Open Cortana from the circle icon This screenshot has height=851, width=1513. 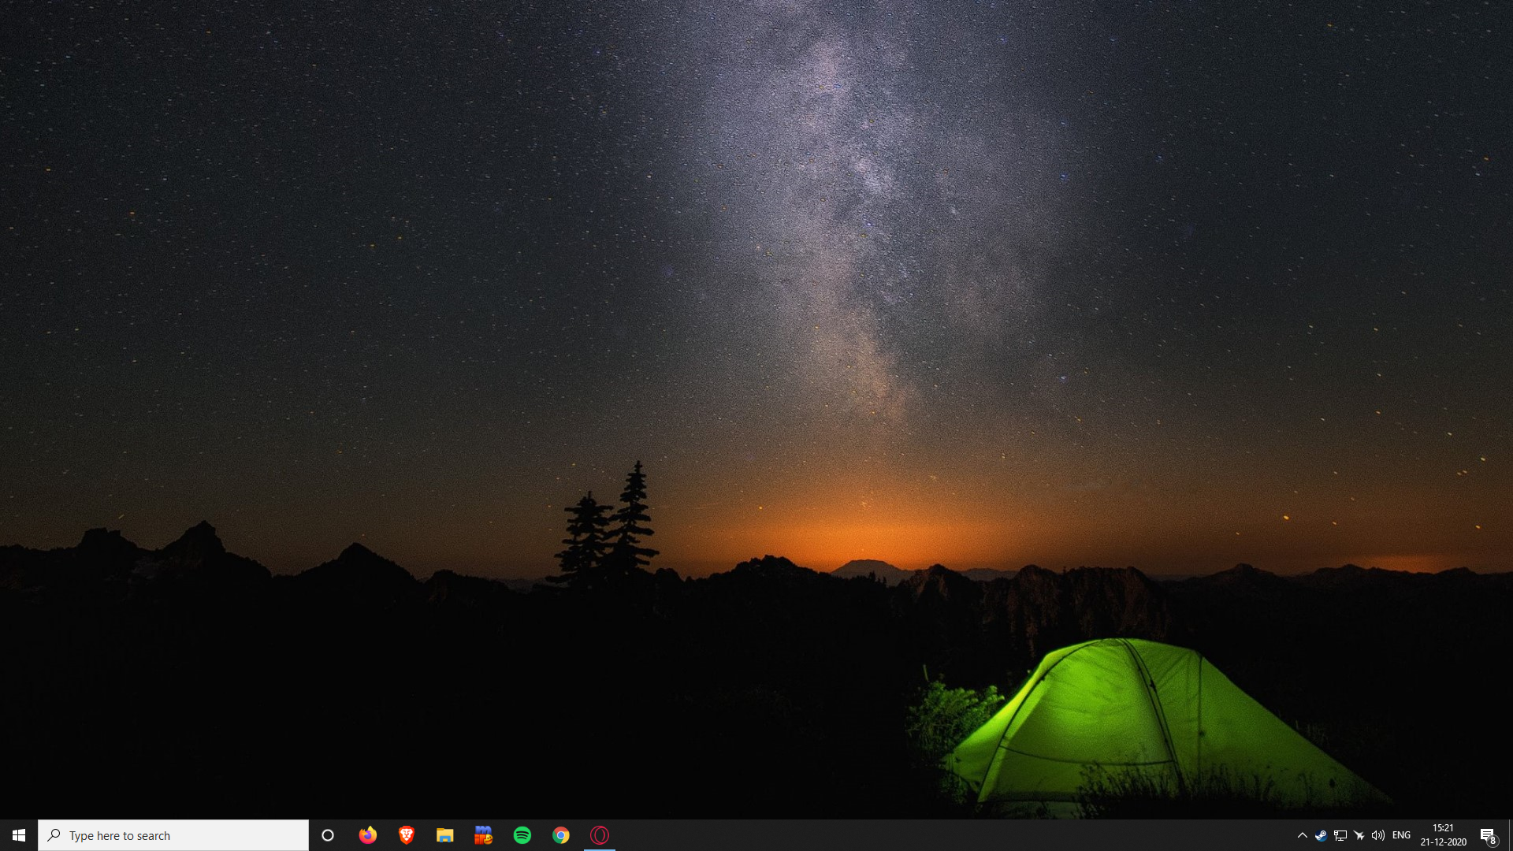tap(328, 835)
